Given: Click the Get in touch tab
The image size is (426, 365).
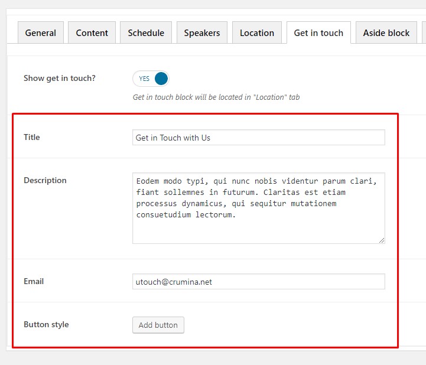Looking at the screenshot, I should [318, 33].
